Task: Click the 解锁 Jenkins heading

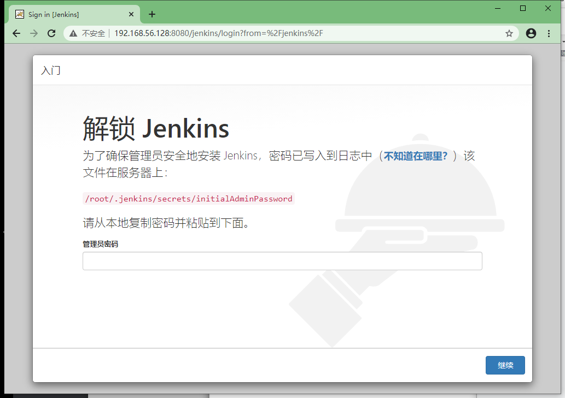Action: (x=156, y=128)
